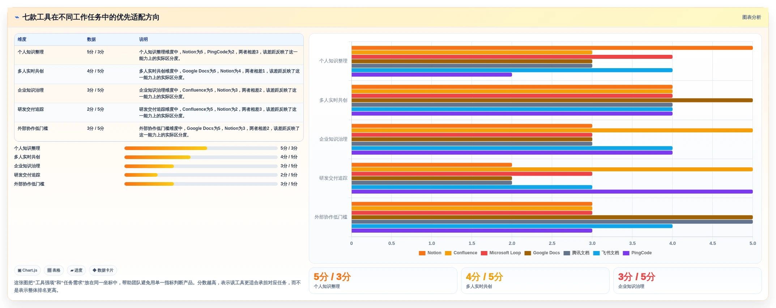The height and width of the screenshot is (308, 776).
Task: Click the Google Docs bar in 多人实时共创 group
Action: (x=552, y=100)
